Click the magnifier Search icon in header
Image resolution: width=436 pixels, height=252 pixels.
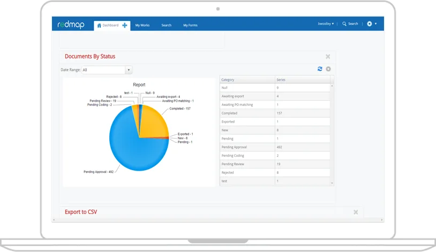344,24
